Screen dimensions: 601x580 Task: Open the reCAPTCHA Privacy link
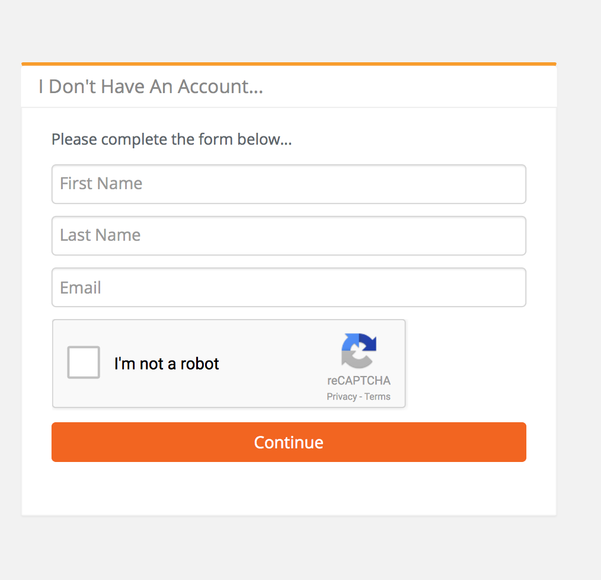341,397
